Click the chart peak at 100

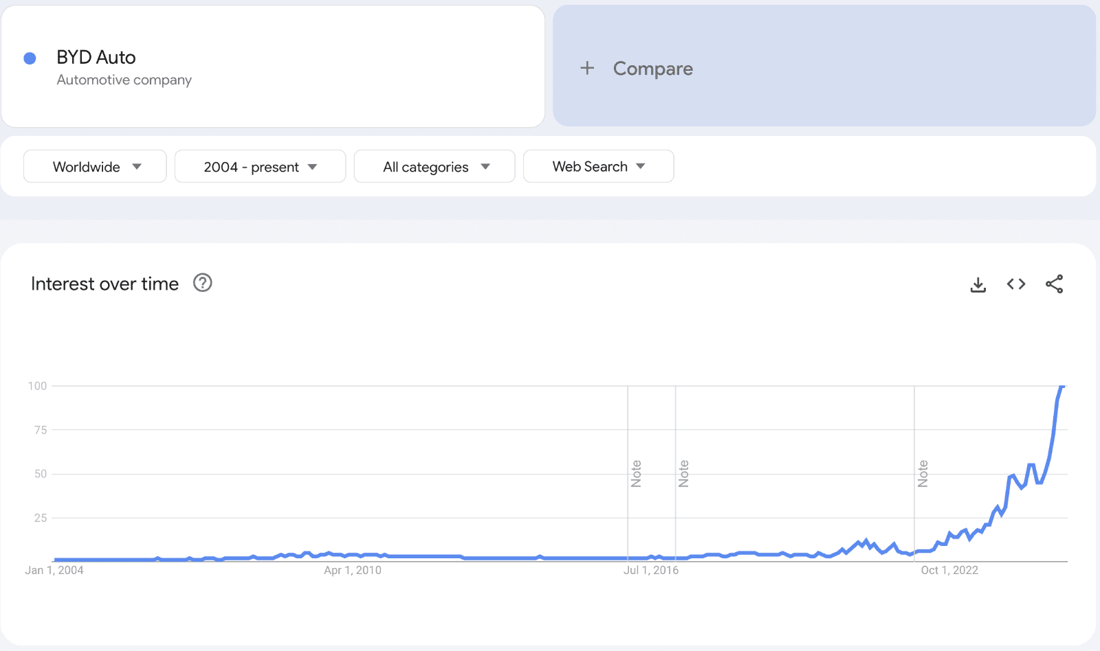coord(1062,387)
